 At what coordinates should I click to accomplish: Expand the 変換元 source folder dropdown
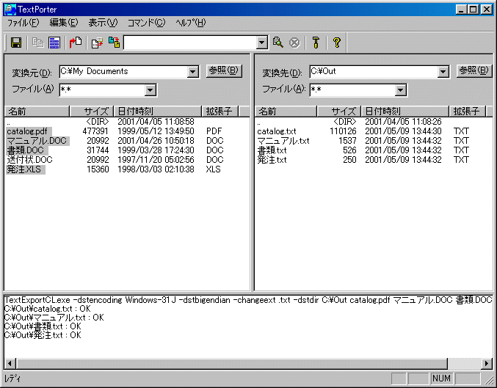(193, 72)
